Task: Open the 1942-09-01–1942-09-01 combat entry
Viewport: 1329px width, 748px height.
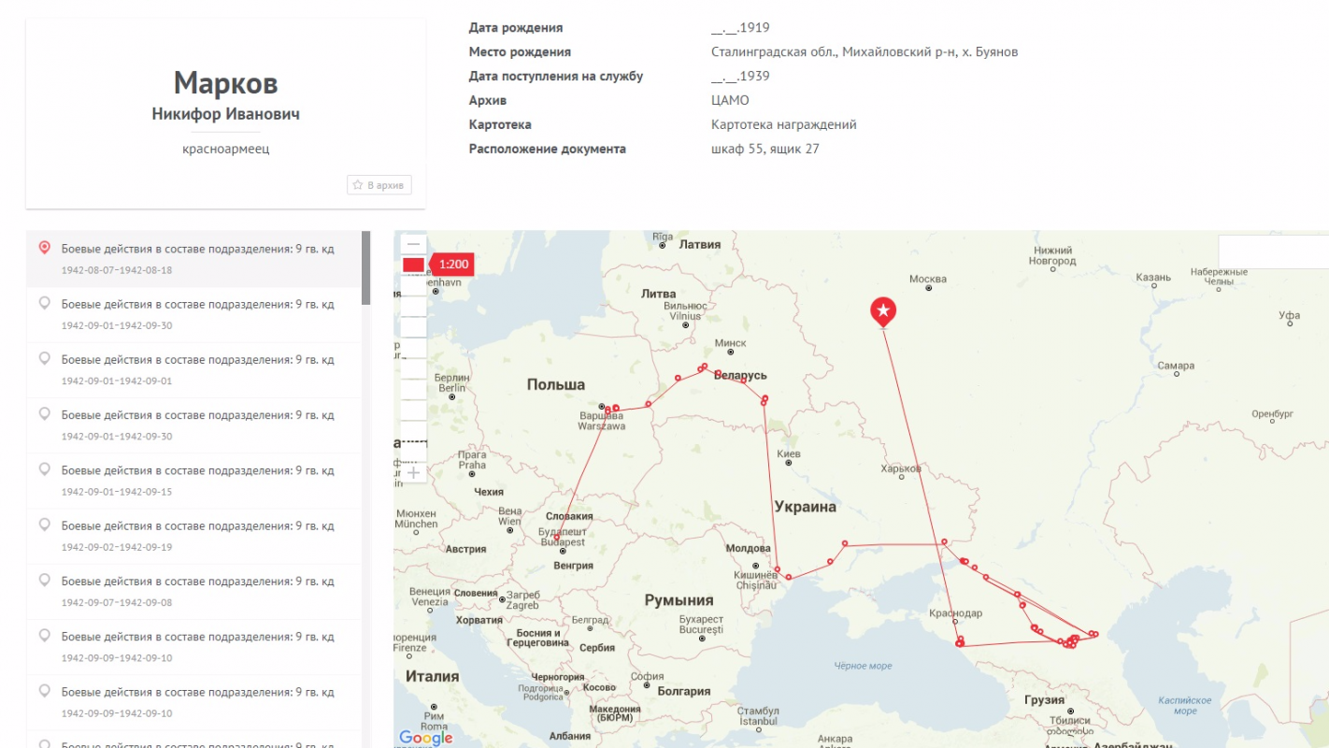Action: coord(197,360)
